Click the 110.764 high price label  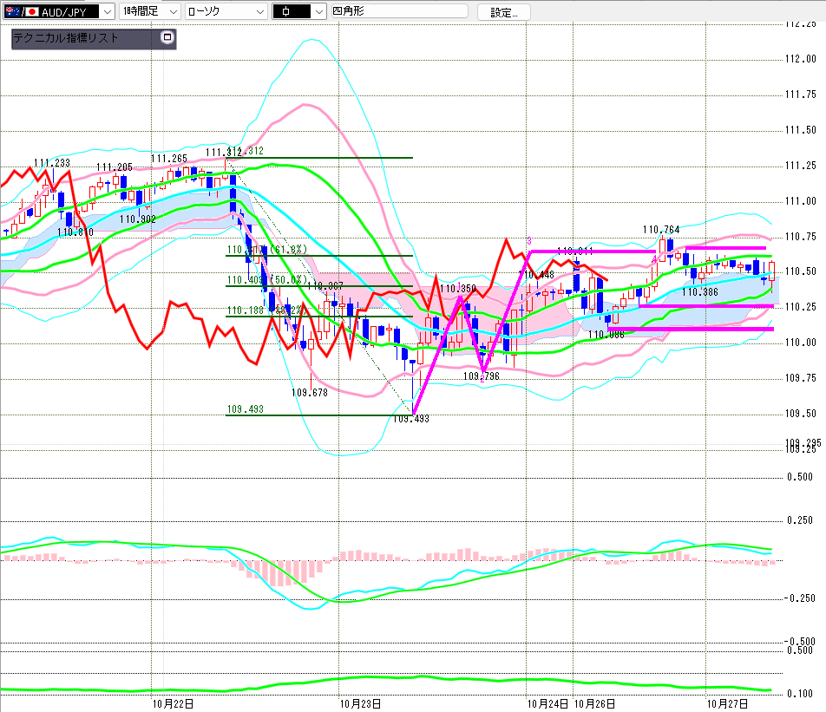[661, 230]
